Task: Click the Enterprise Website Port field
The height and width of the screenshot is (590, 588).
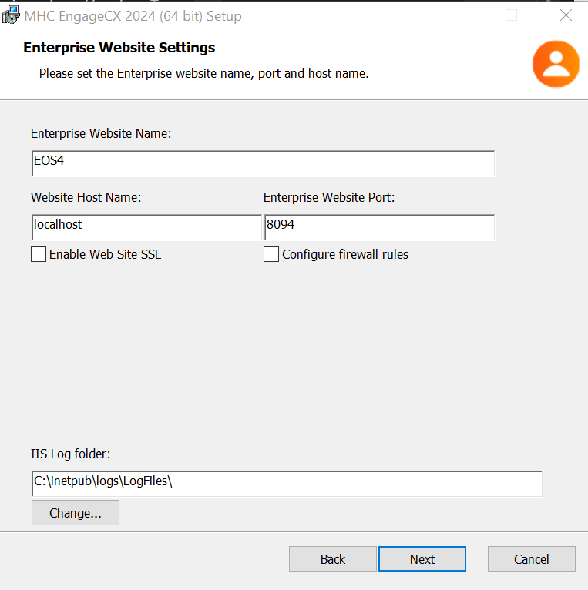Action: point(379,227)
